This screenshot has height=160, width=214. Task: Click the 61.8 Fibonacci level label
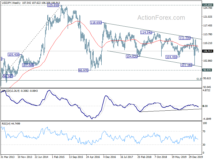point(199,79)
